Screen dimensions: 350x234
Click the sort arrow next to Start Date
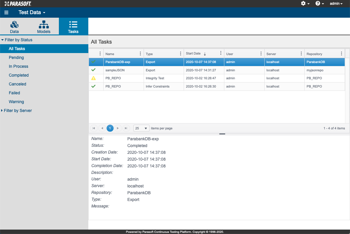pos(205,54)
